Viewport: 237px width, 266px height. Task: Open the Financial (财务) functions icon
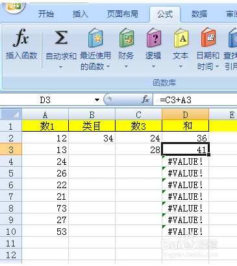[127, 38]
